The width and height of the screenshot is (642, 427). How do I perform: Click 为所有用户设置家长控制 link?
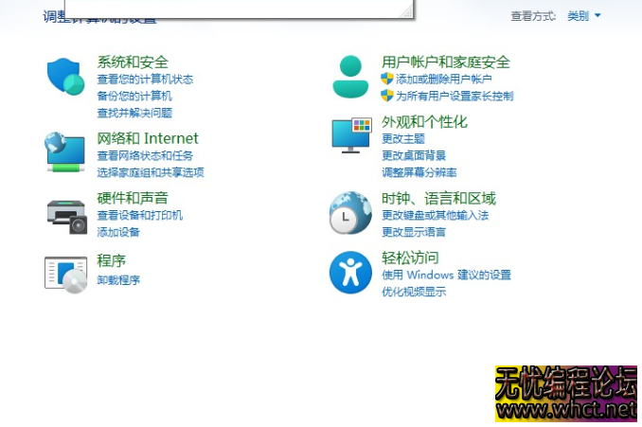[x=455, y=96]
